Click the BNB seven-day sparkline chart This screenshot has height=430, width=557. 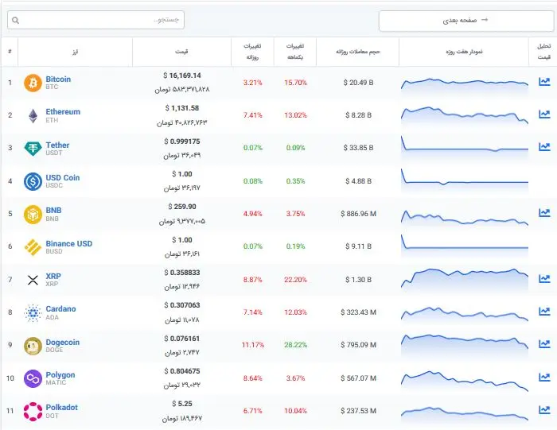pos(465,217)
